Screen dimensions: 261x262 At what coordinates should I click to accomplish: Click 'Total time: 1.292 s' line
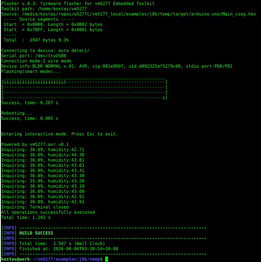[x=26, y=217]
